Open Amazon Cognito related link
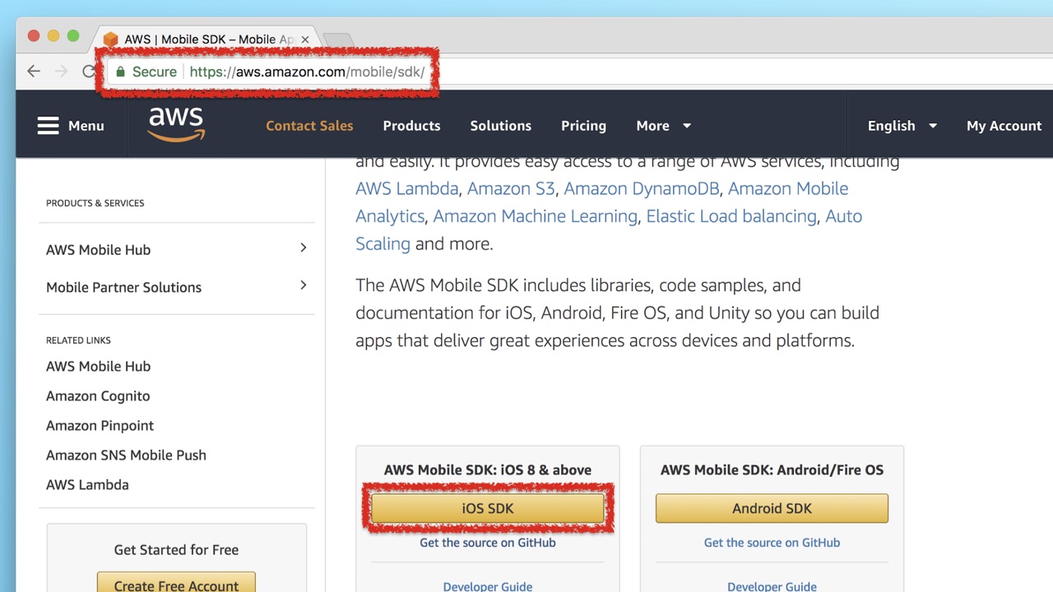The width and height of the screenshot is (1053, 592). click(x=98, y=395)
